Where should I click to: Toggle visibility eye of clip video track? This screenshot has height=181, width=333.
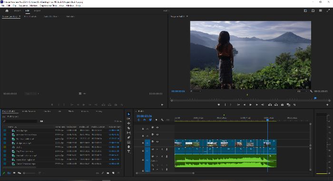pos(157,141)
